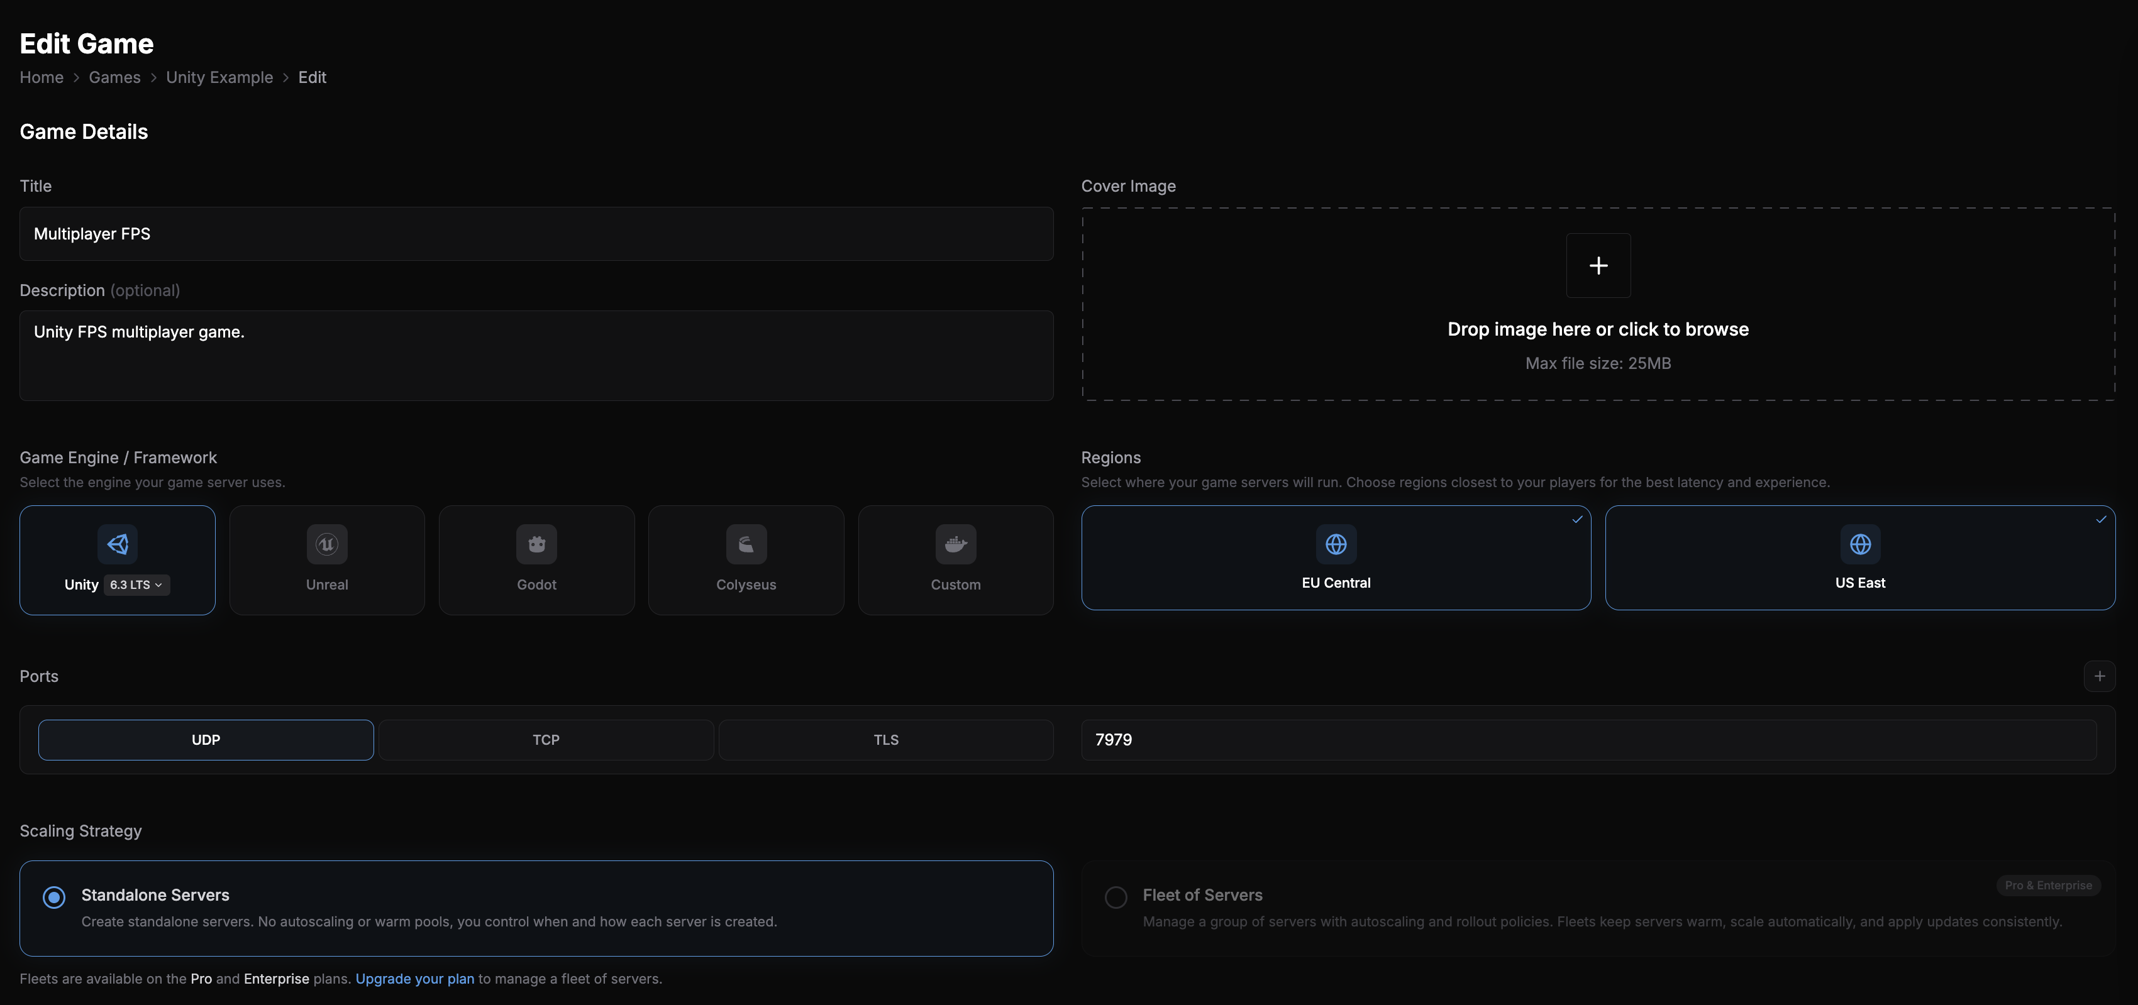The image size is (2138, 1005).
Task: Click the cover image plus icon
Action: coord(1598,266)
